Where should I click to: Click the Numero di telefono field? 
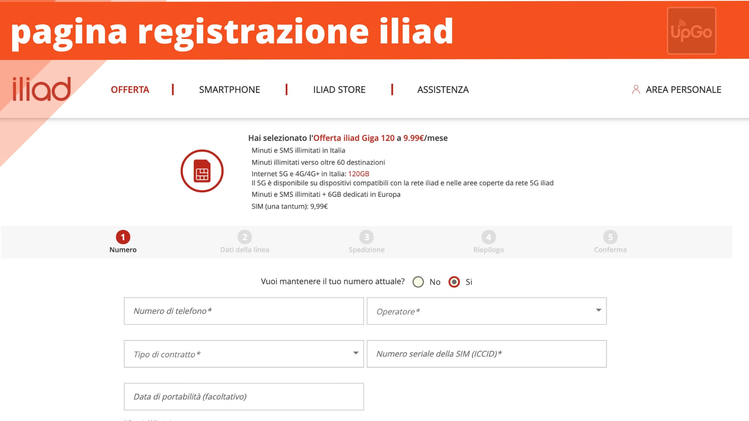pos(243,311)
